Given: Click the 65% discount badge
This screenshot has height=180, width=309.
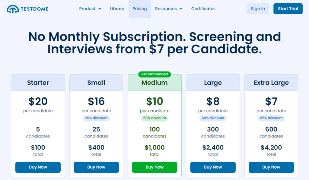Looking at the screenshot, I should pos(271,118).
